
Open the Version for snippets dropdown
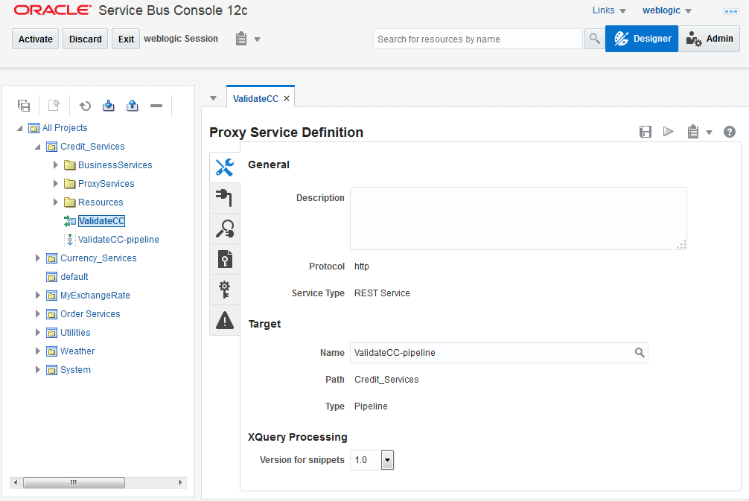(387, 460)
